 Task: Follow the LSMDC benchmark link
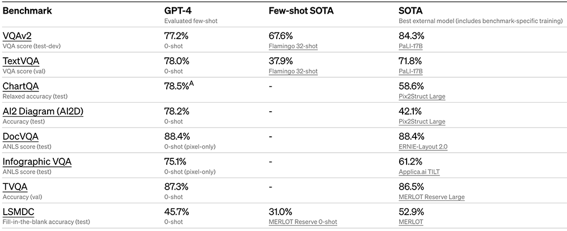[19, 212]
